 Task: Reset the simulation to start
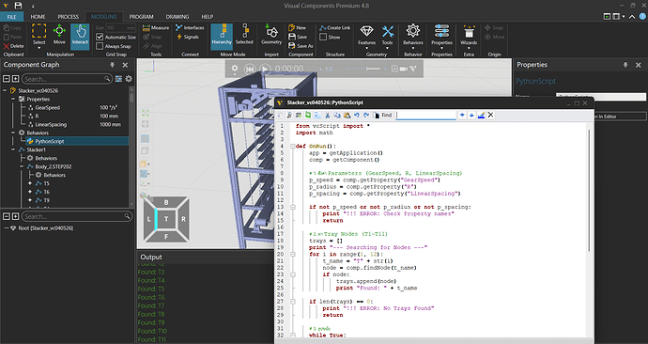pyautogui.click(x=250, y=69)
